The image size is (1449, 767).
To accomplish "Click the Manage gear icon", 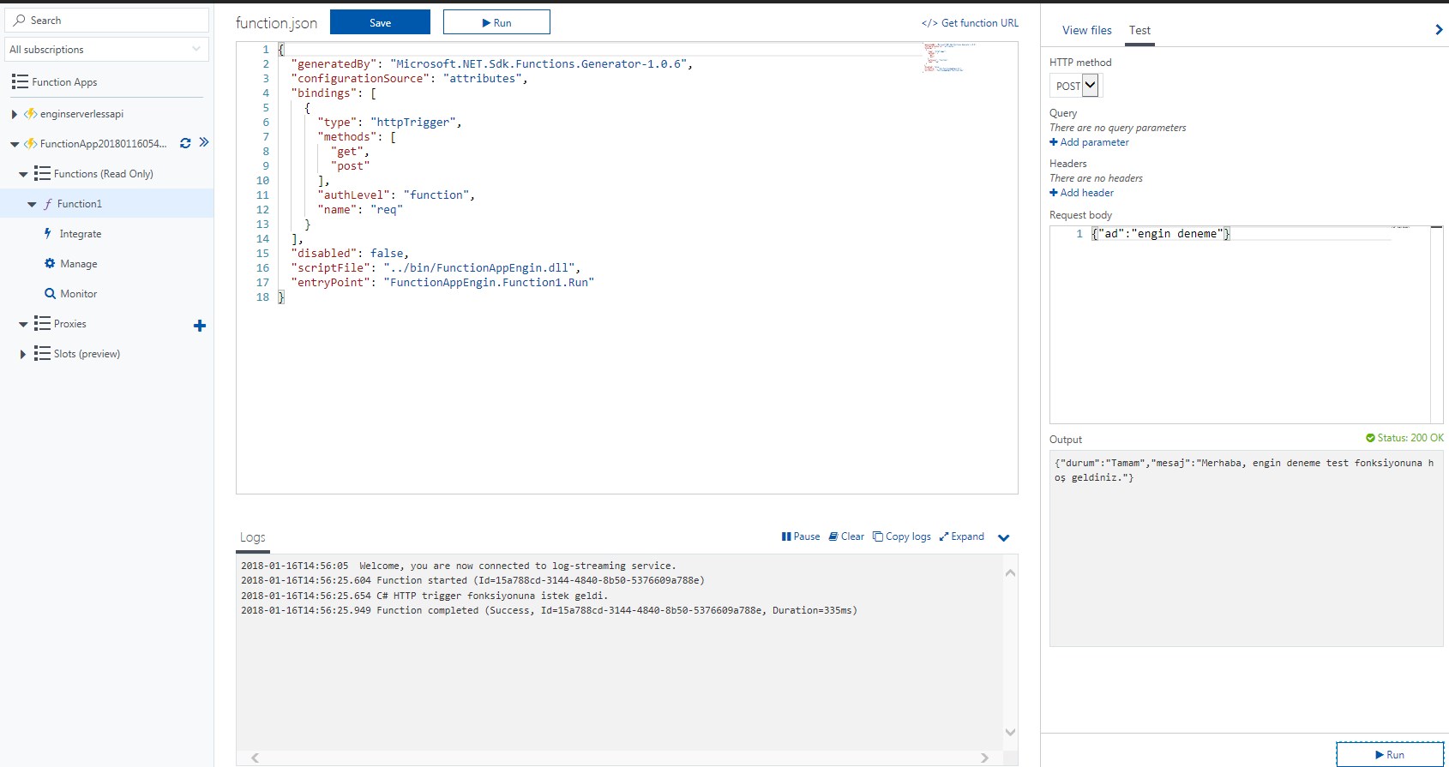I will tap(50, 263).
